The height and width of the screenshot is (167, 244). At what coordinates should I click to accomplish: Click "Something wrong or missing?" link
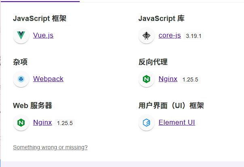pyautogui.click(x=50, y=147)
